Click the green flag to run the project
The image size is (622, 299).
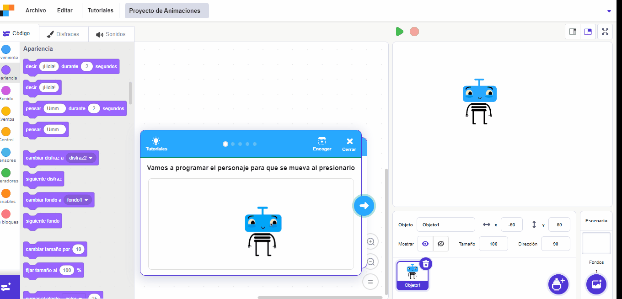pos(400,32)
